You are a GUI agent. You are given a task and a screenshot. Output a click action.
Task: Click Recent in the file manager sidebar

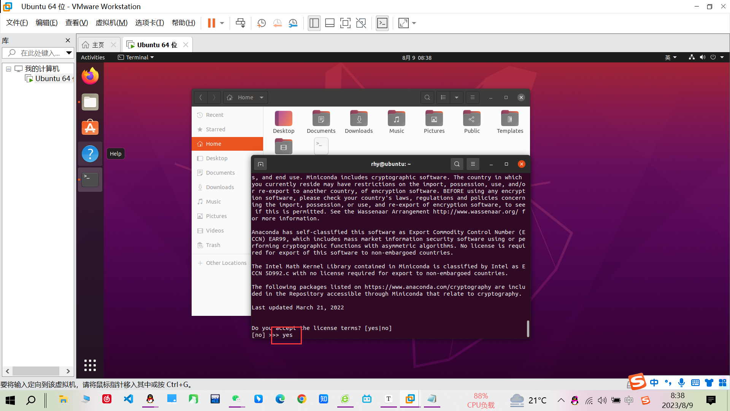tap(214, 115)
